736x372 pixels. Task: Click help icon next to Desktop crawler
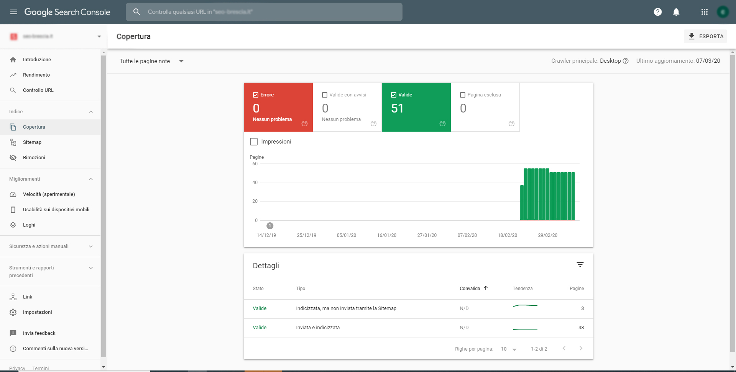[x=626, y=61]
